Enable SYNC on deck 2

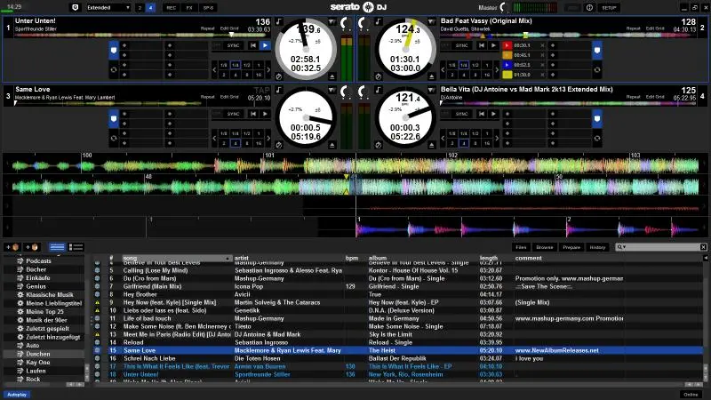(460, 45)
